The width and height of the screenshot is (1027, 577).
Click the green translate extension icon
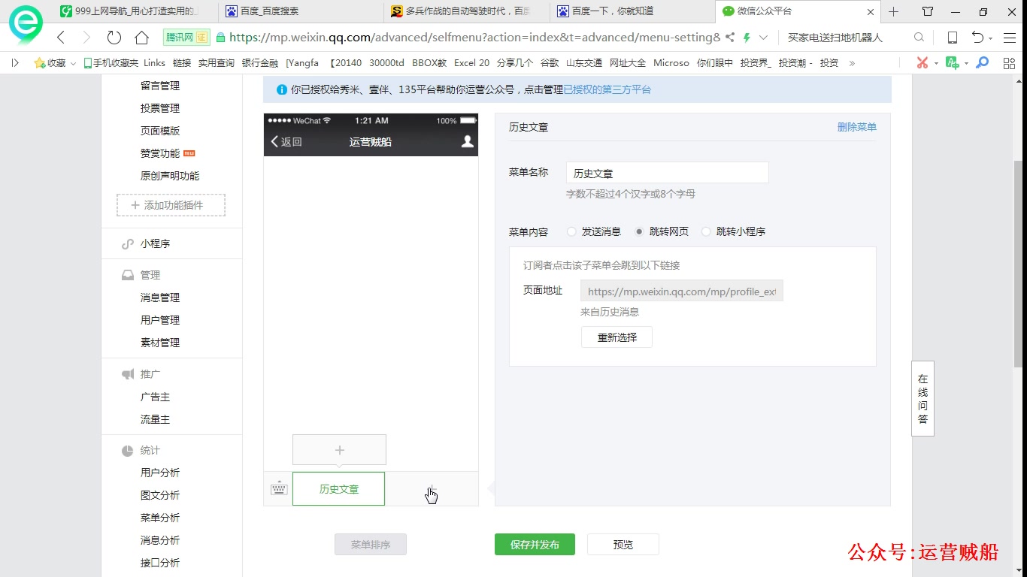[953, 63]
